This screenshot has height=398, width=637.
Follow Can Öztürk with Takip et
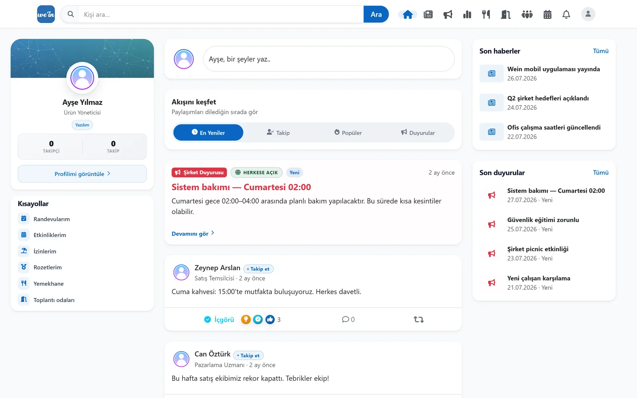pyautogui.click(x=248, y=355)
